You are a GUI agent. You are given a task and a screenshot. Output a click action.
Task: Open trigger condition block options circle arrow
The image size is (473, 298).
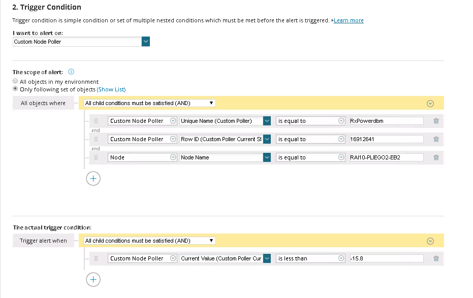point(430,241)
